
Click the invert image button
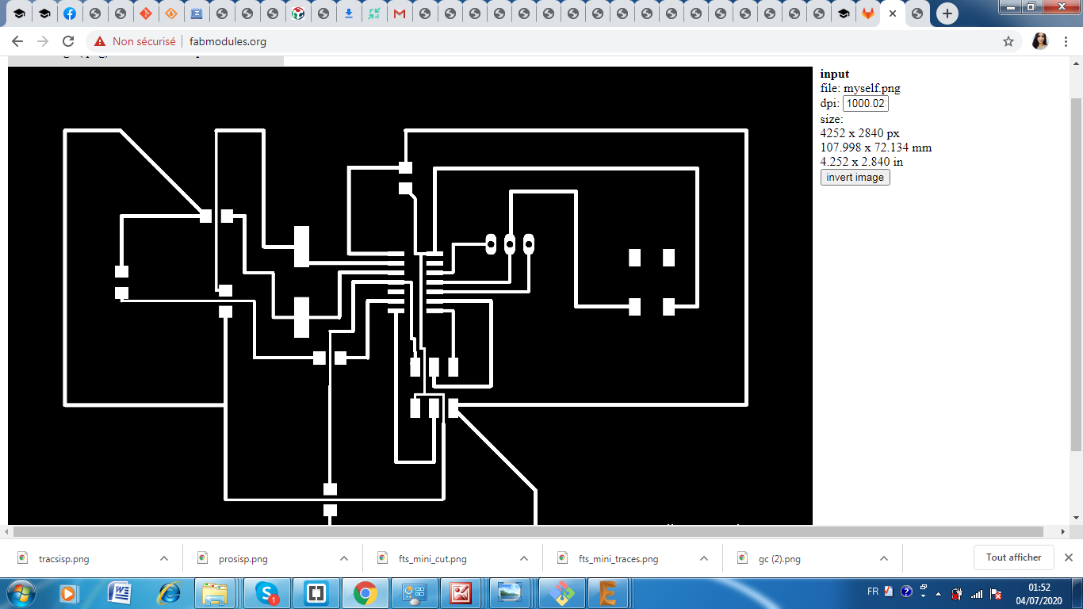coord(855,178)
